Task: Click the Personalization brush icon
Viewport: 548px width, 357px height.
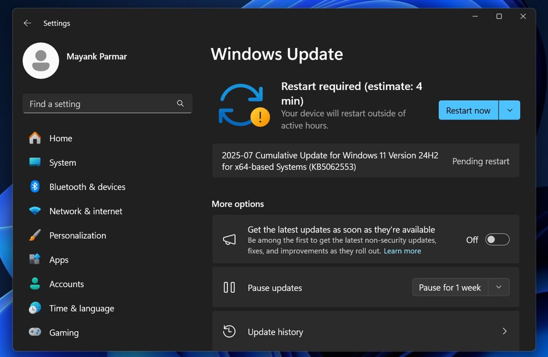Action: [35, 235]
